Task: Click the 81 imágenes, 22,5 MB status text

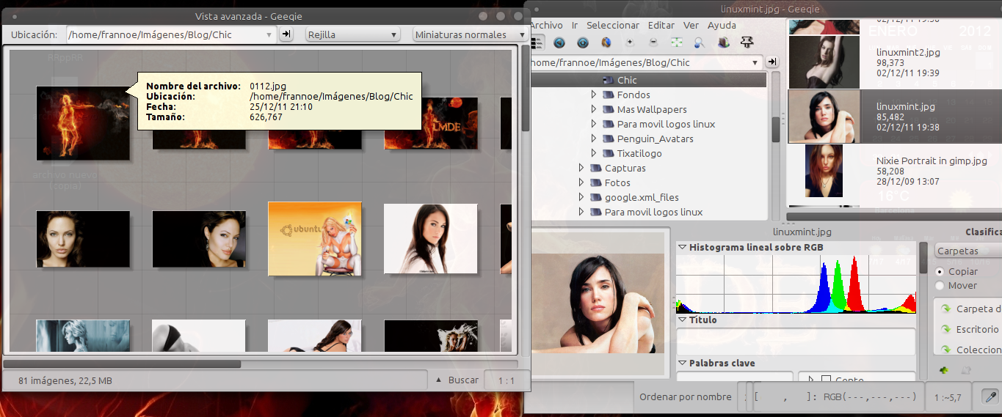Action: (x=65, y=380)
